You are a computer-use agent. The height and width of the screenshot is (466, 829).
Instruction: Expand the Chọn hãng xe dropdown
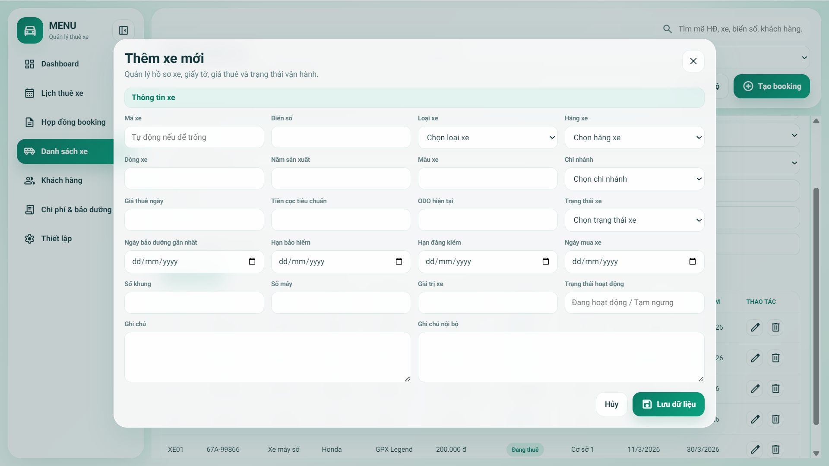634,137
